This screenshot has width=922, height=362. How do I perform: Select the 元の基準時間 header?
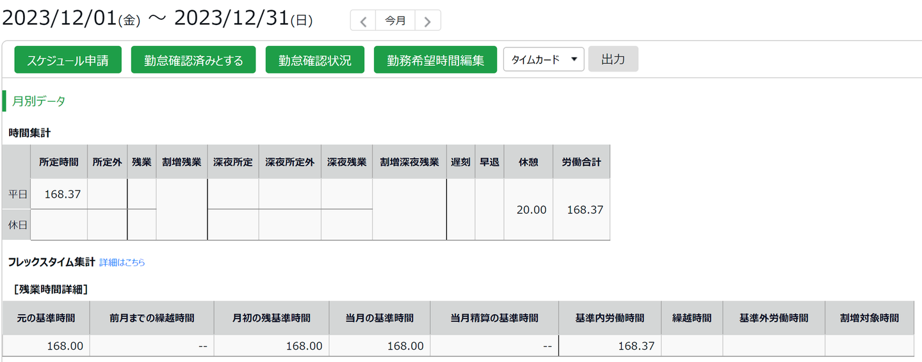tap(46, 318)
